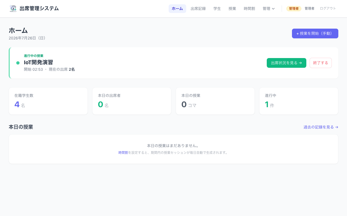347x216 pixels.
Task: Open the 過去の記録を見る link
Action: point(321,127)
